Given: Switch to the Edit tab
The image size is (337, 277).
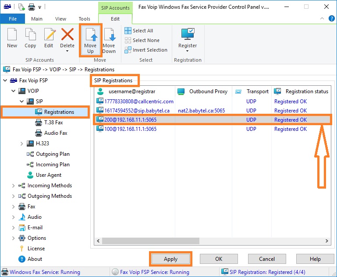Looking at the screenshot, I should coord(115,19).
